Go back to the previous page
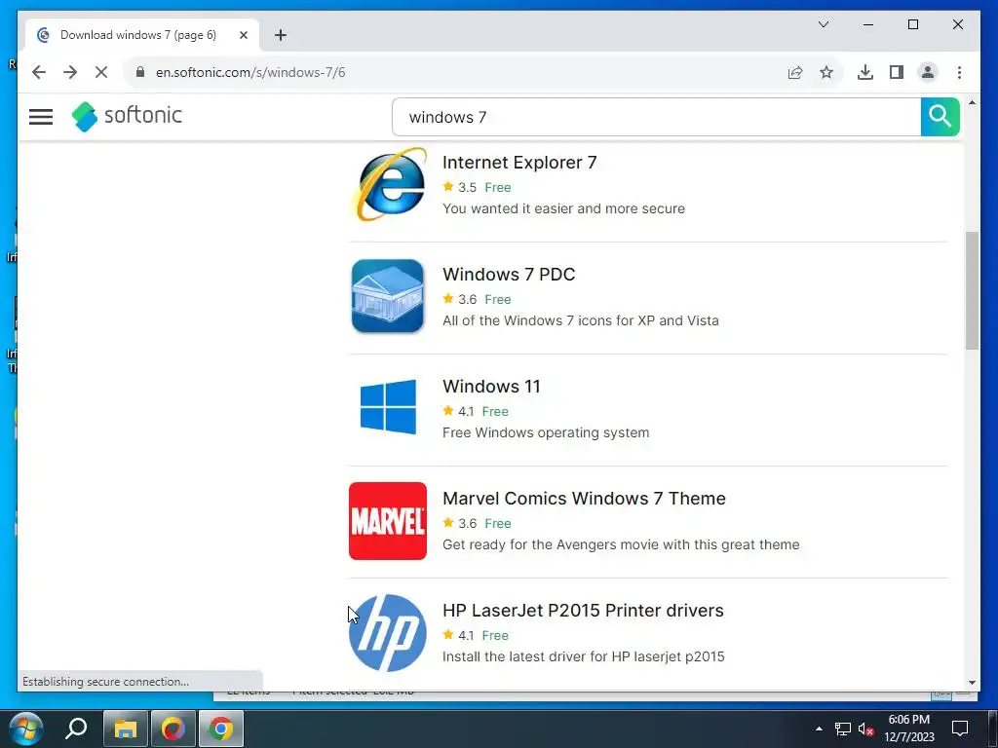The image size is (998, 748). [39, 72]
